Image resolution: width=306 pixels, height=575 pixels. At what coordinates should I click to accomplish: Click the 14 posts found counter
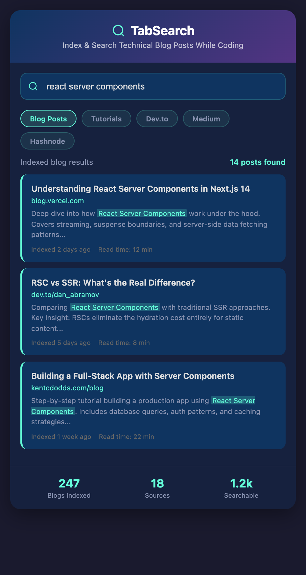[258, 162]
